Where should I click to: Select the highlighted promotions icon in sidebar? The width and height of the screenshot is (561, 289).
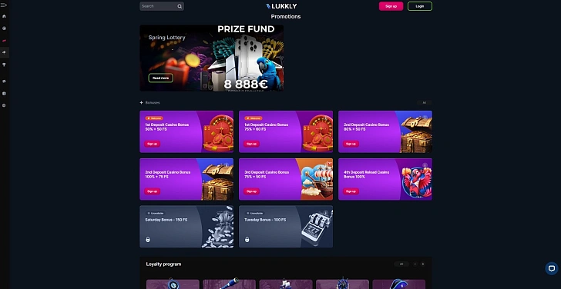click(x=4, y=52)
